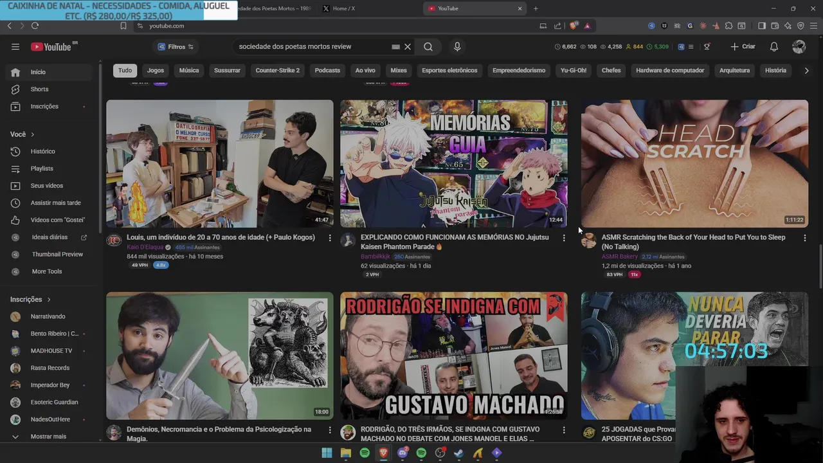Show more chips with right arrow
Image resolution: width=823 pixels, height=463 pixels.
(x=806, y=70)
